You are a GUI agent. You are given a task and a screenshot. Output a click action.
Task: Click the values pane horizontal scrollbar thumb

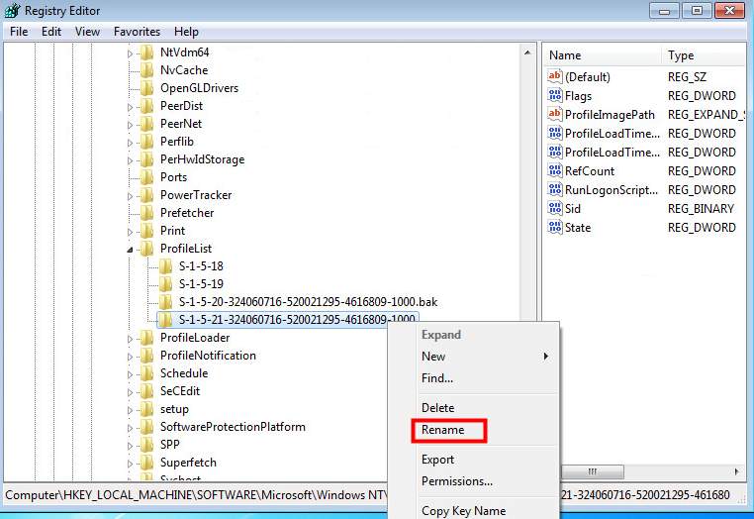point(593,471)
